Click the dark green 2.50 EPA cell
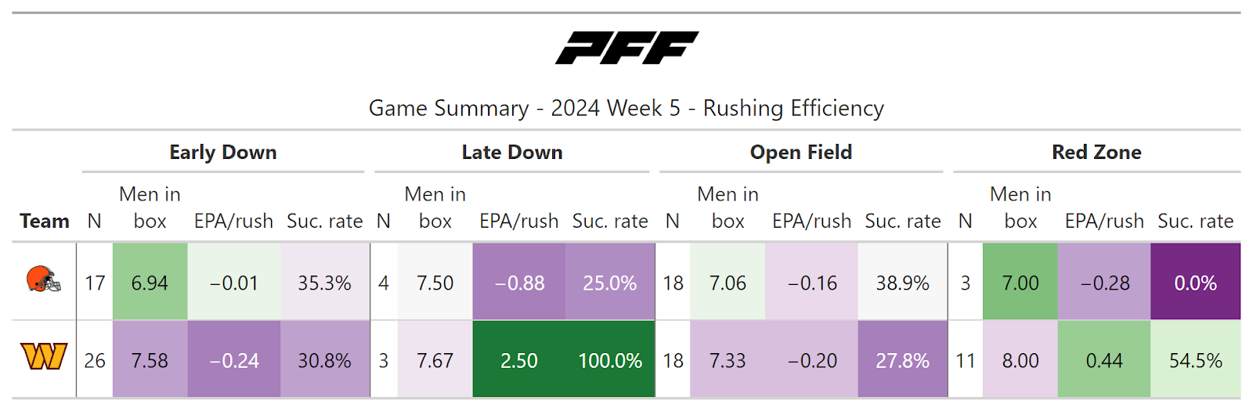This screenshot has height=411, width=1253. pyautogui.click(x=518, y=360)
